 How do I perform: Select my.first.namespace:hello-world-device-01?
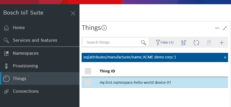135,83
